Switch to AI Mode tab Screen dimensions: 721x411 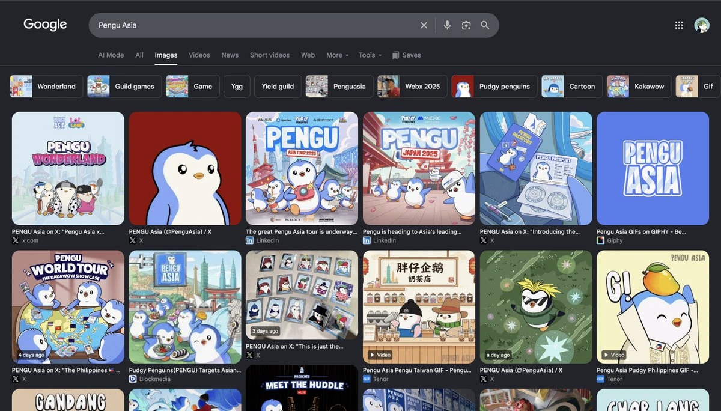pos(111,55)
